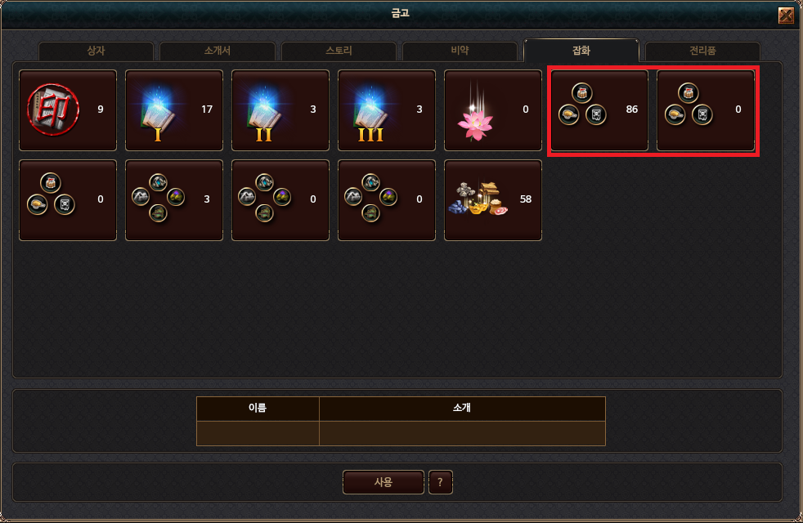The image size is (803, 523).
Task: Close the 금고 window
Action: pos(786,16)
